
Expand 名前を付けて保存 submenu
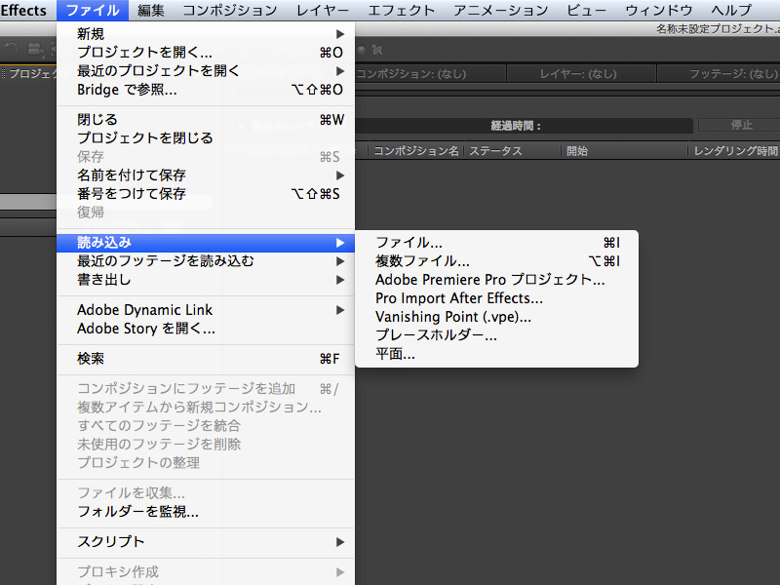[x=206, y=175]
